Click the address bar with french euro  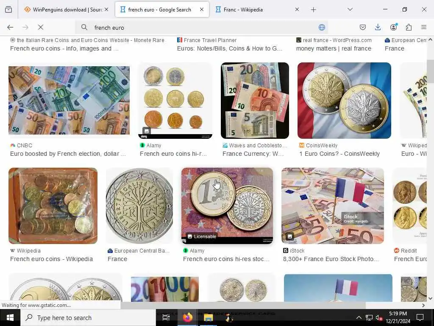pos(202,27)
